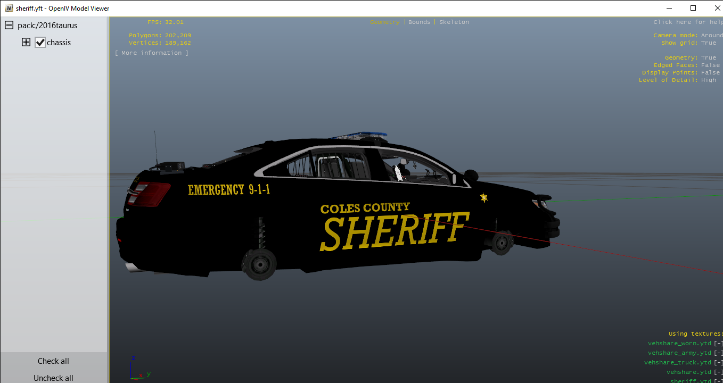
Task: Remove vehshare_worn.ytd with its [-] button
Action: click(718, 344)
